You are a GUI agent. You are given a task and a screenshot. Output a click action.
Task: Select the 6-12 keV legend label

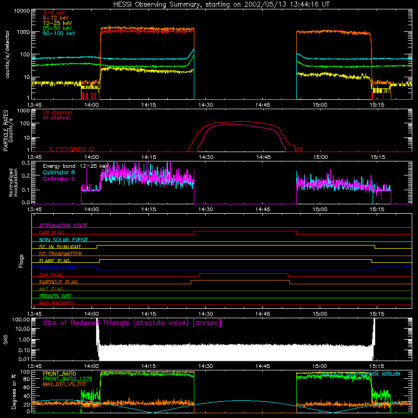(56, 18)
